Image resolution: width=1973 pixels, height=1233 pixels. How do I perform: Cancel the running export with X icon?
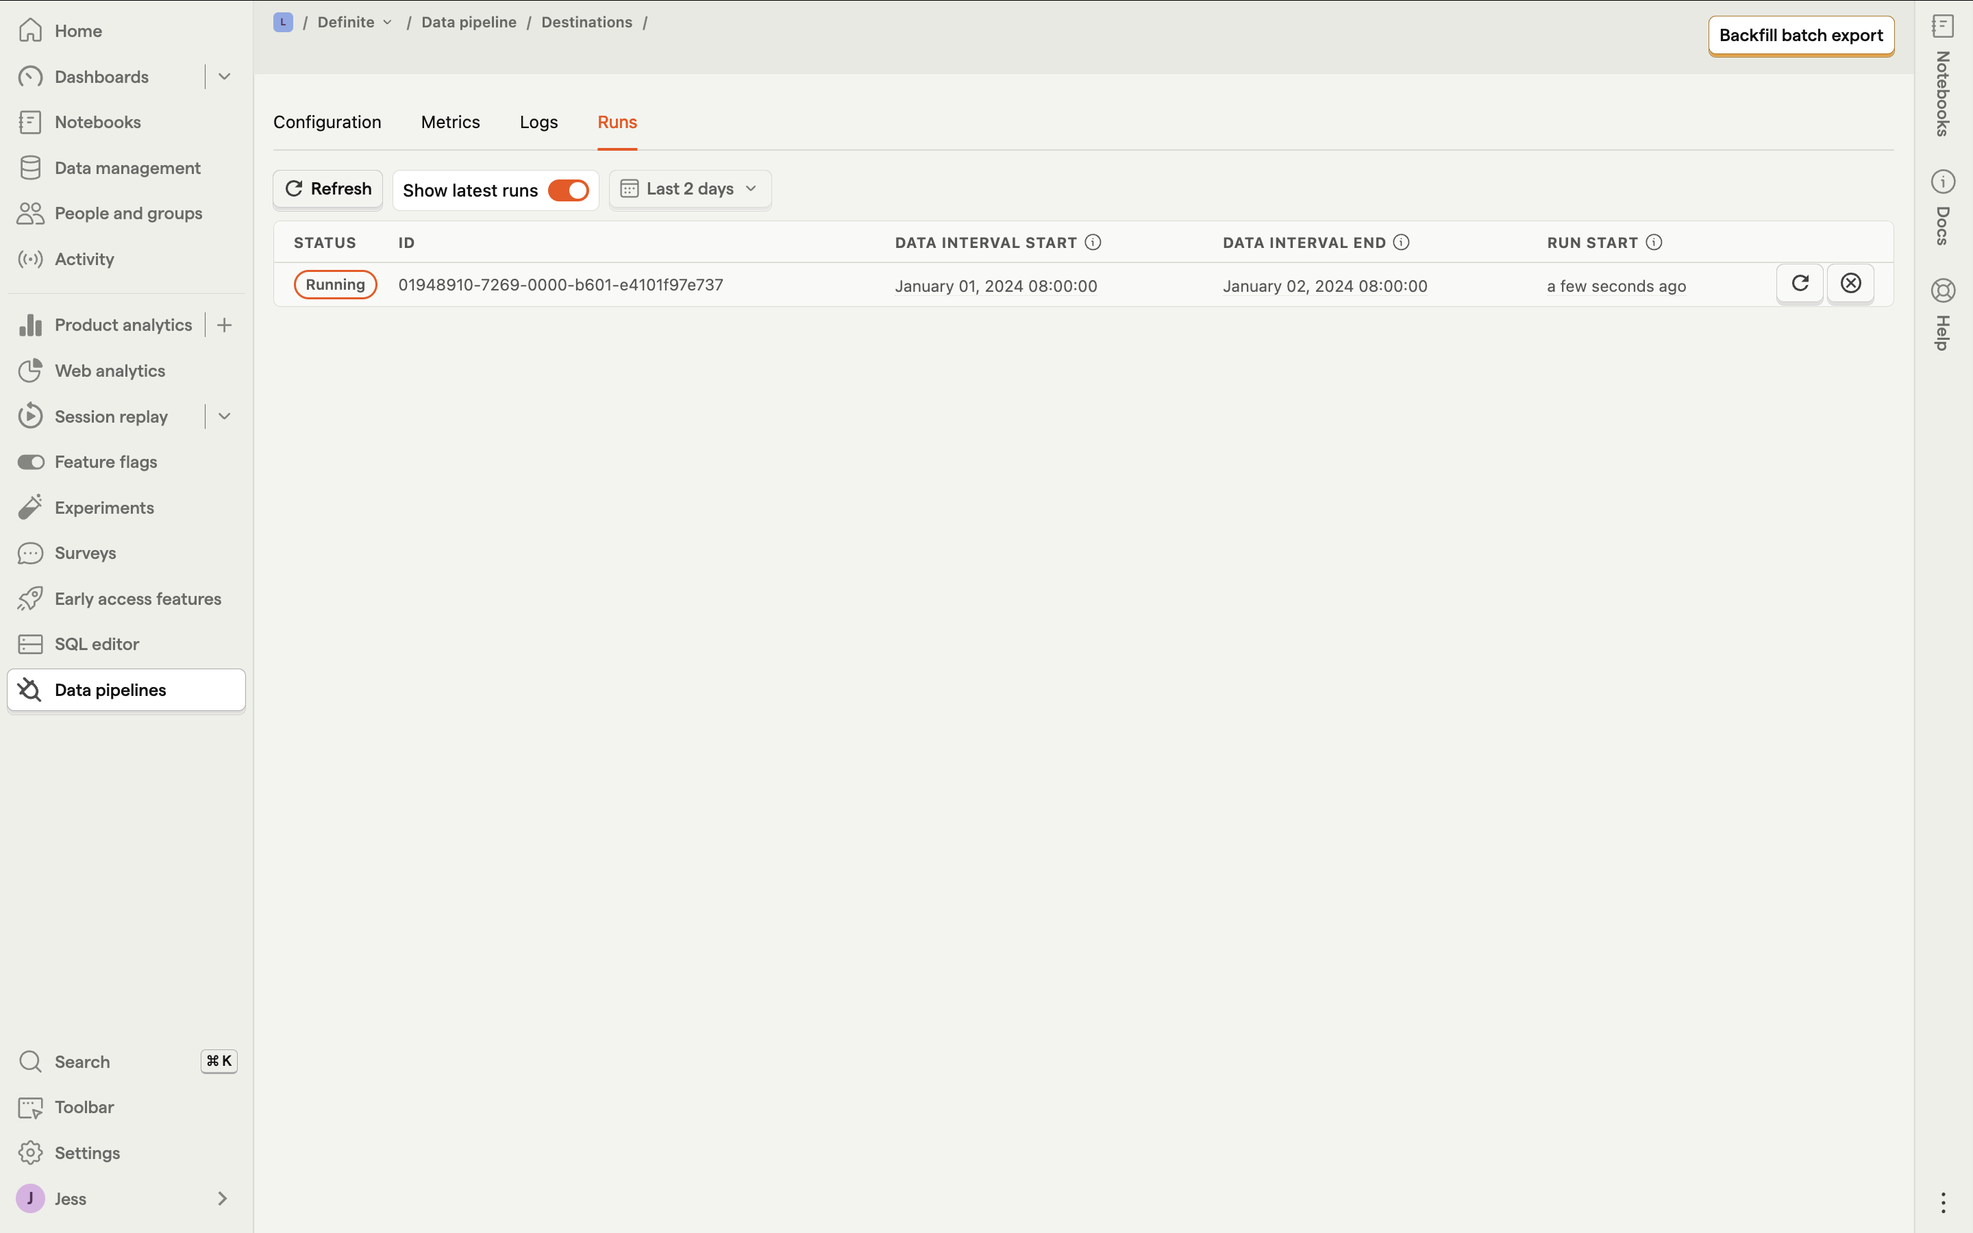1850,284
